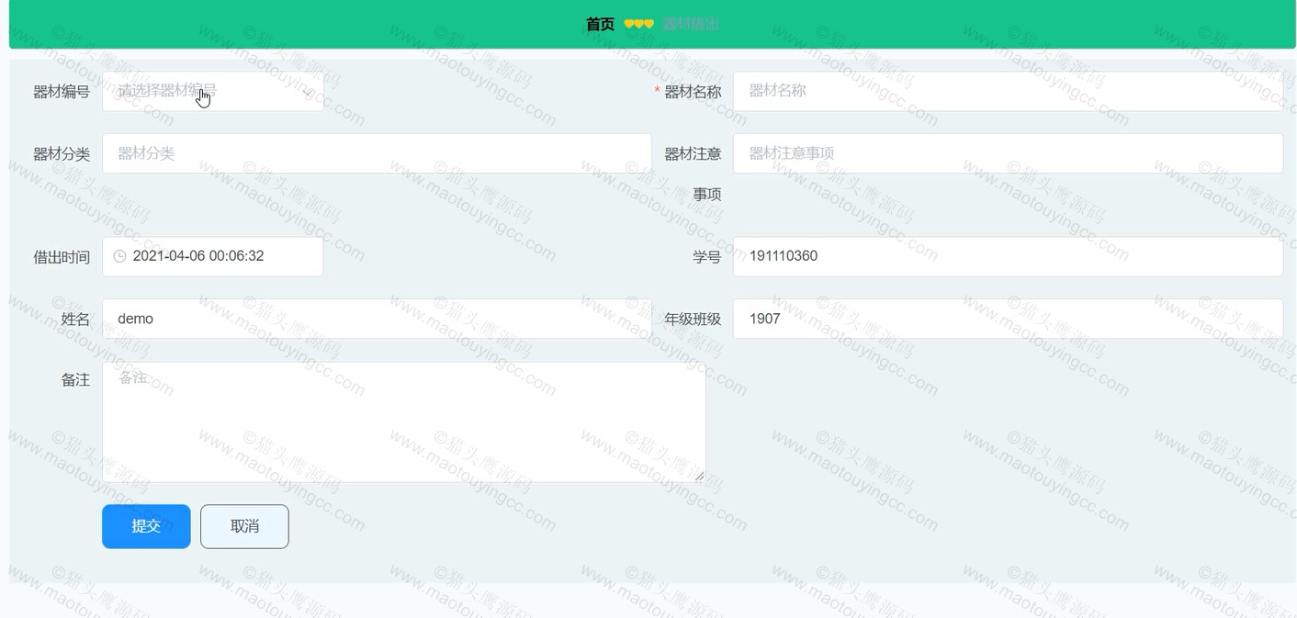The image size is (1297, 618).
Task: Open the 借出时间 date-time picker
Action: (213, 256)
